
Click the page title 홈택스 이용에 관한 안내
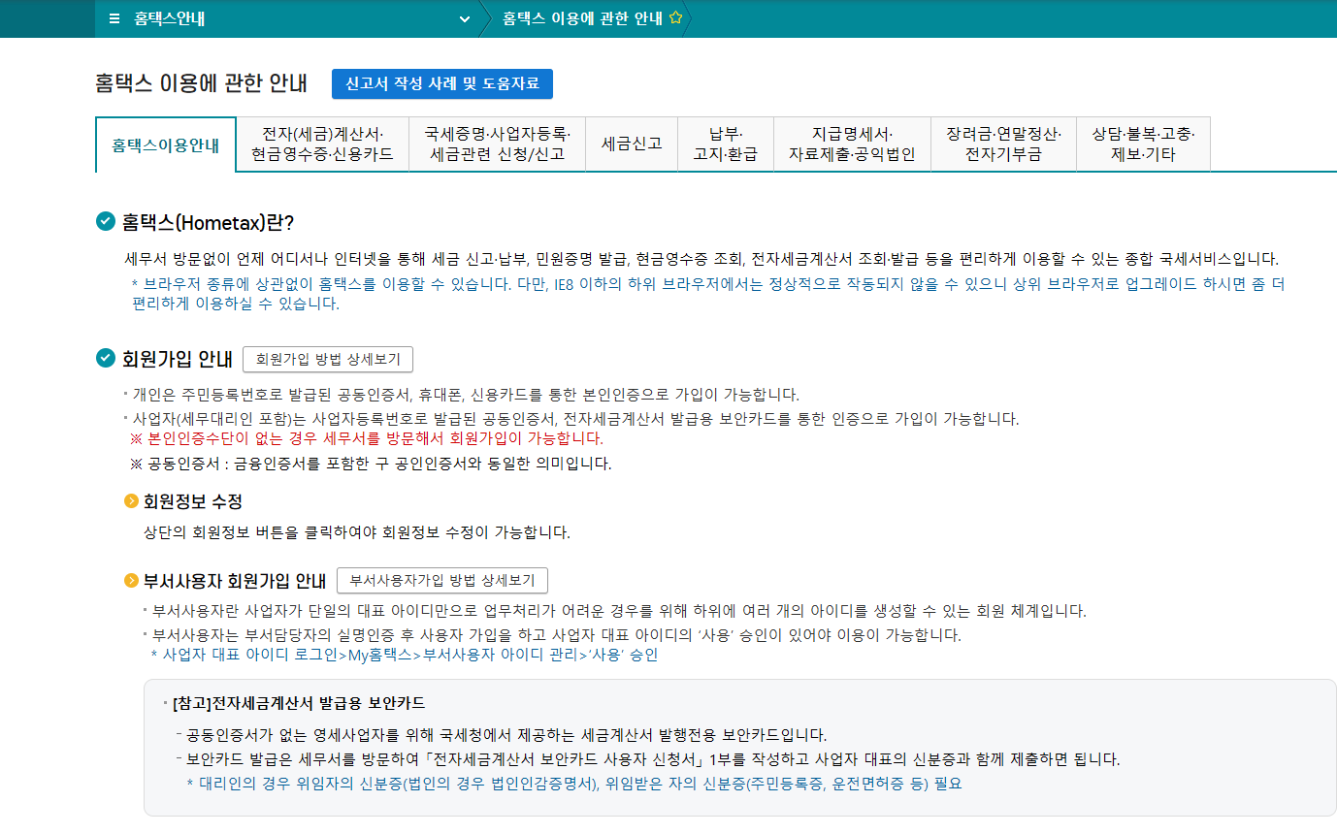(x=201, y=83)
